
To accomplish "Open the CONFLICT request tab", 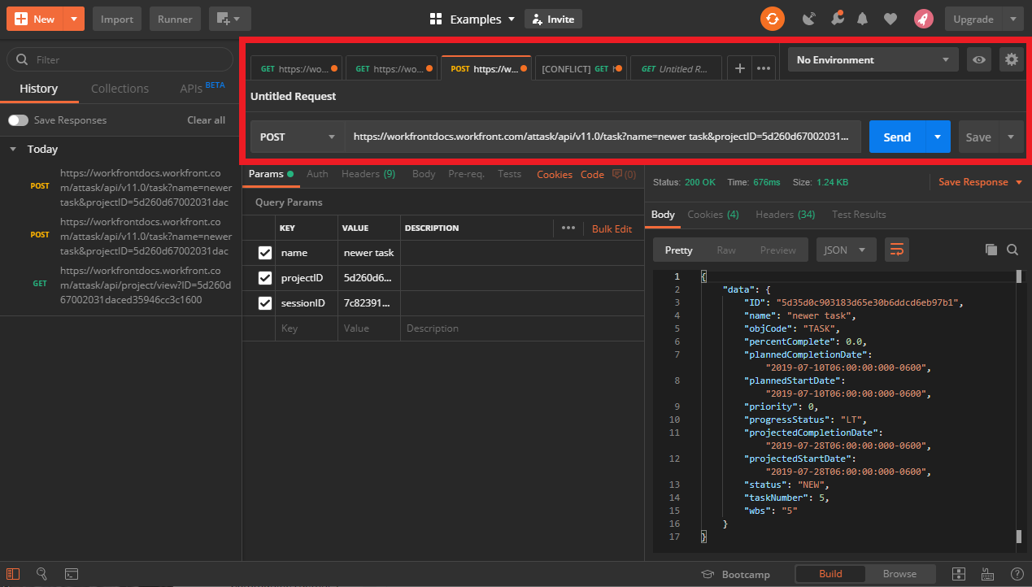I will pyautogui.click(x=581, y=69).
